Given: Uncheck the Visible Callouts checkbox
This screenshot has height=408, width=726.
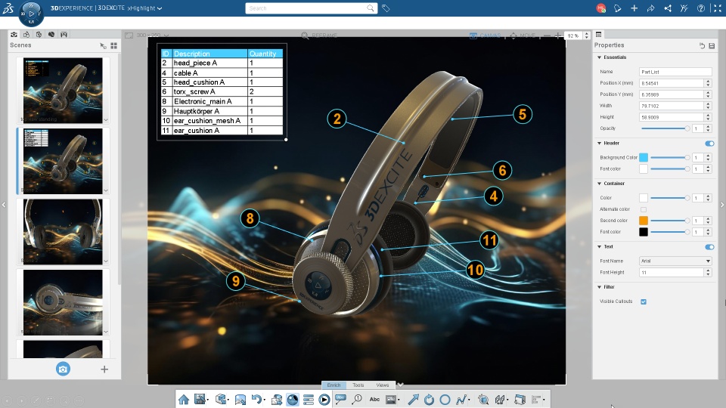Looking at the screenshot, I should 644,301.
